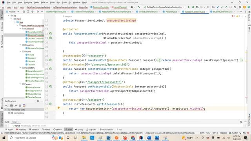Open the Services tool window button
251x141 pixels.
click(58, 130)
